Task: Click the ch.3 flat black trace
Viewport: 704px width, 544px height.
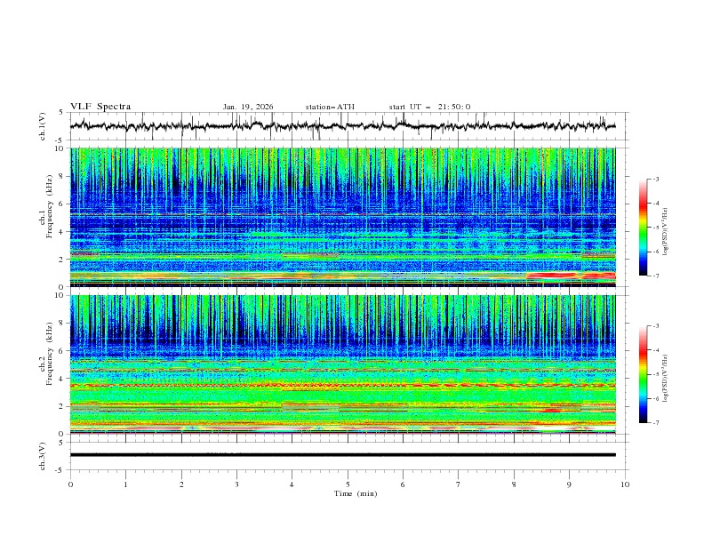Action: (342, 455)
